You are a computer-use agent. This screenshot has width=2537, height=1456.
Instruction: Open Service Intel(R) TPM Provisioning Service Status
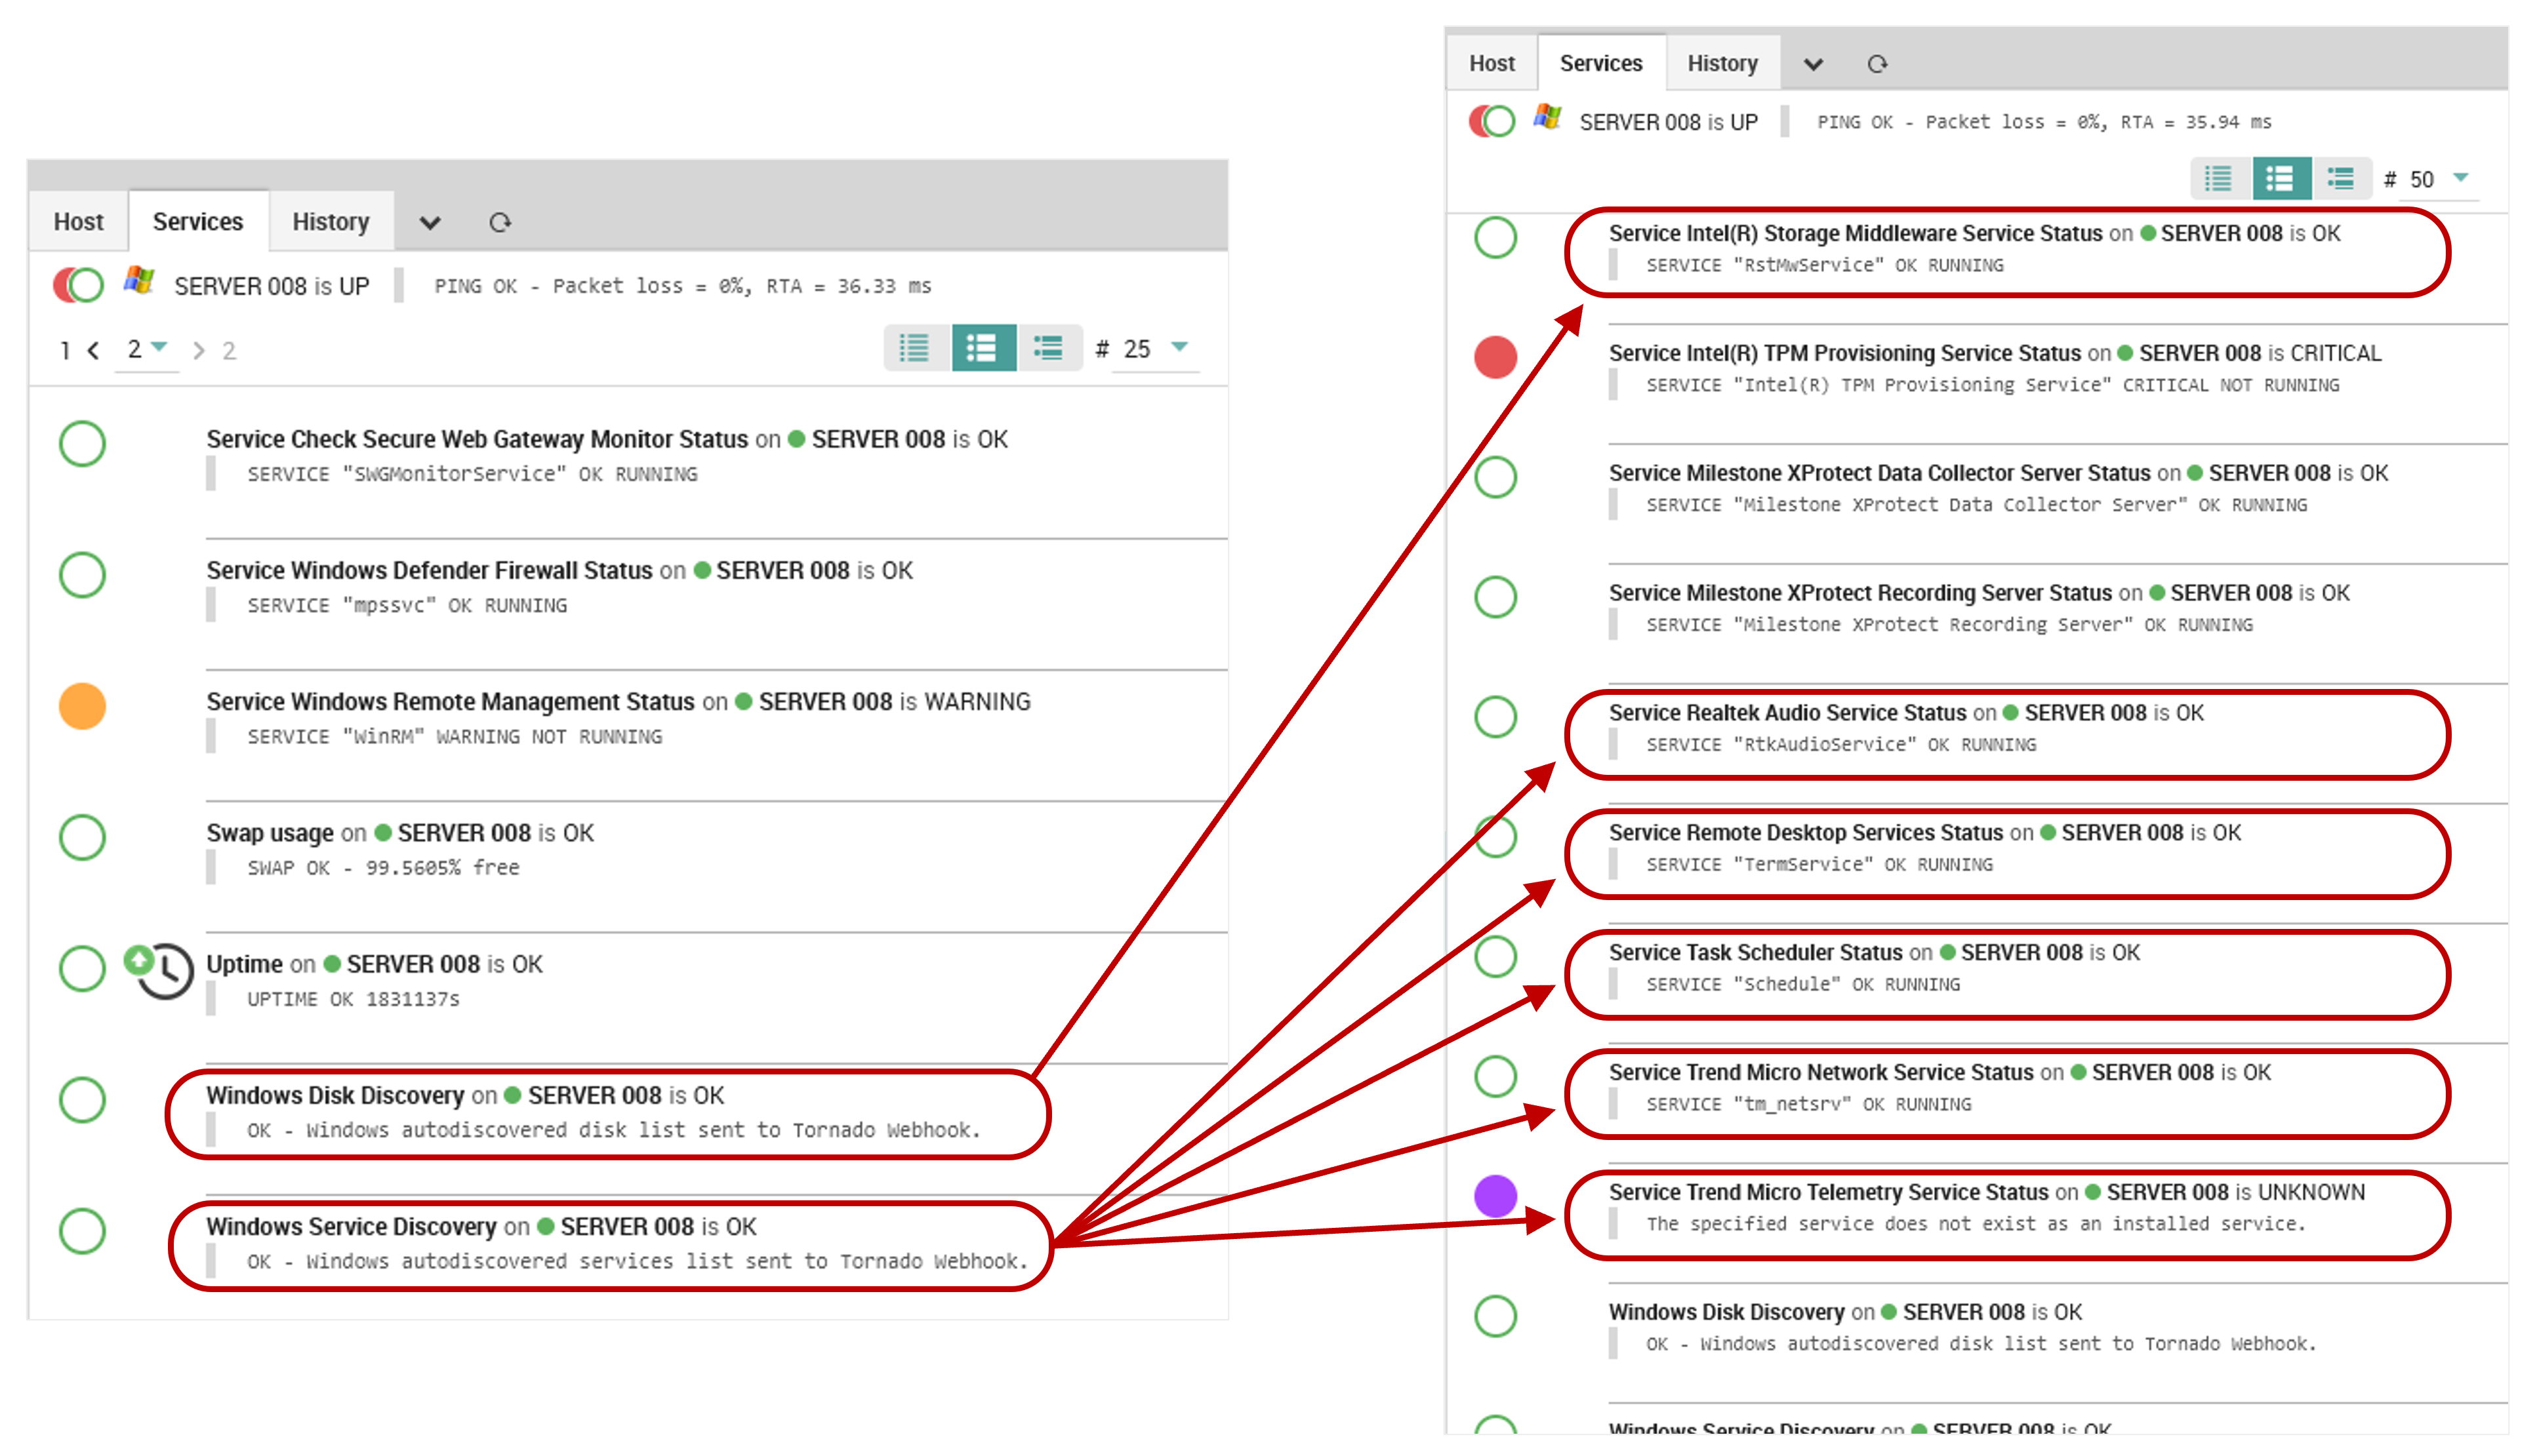pyautogui.click(x=1845, y=353)
